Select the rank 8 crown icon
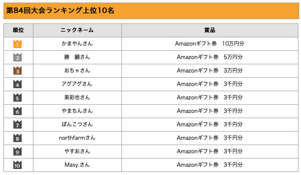The width and height of the screenshot is (301, 175). 18,138
